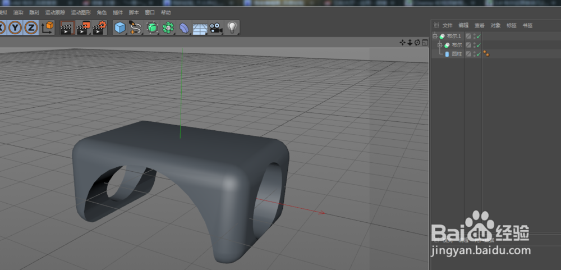Switch the coordinate system icon with orange cube
The width and height of the screenshot is (561, 270).
(47, 28)
